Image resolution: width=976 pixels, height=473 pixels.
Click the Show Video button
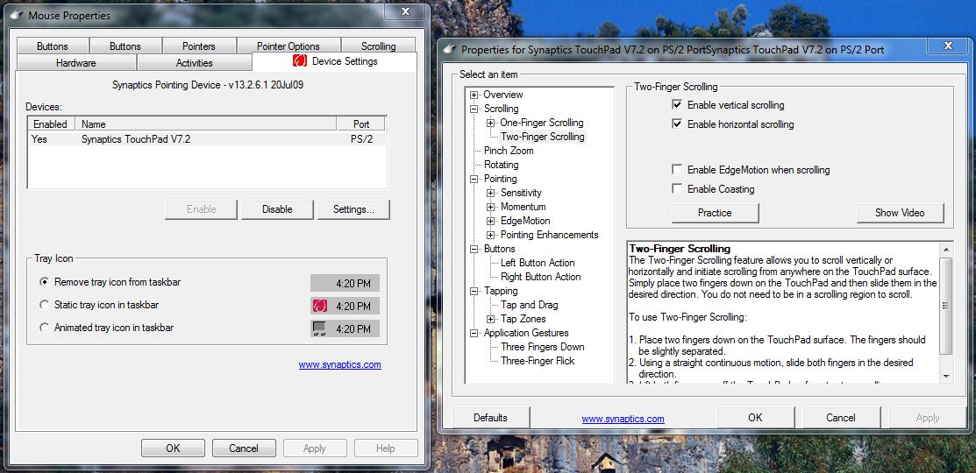[x=900, y=213]
